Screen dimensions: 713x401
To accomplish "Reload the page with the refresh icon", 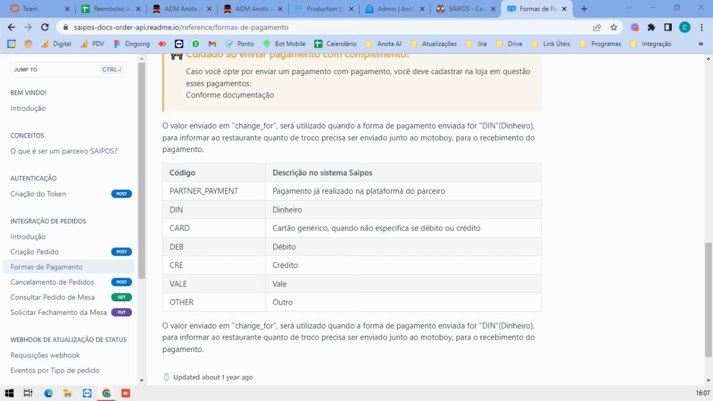I will (x=46, y=27).
